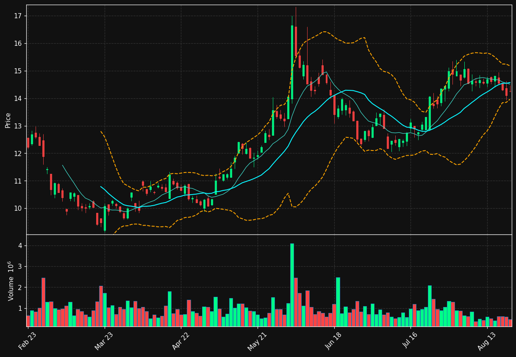Click the tall green candlestick reaching 16.6

point(292,62)
